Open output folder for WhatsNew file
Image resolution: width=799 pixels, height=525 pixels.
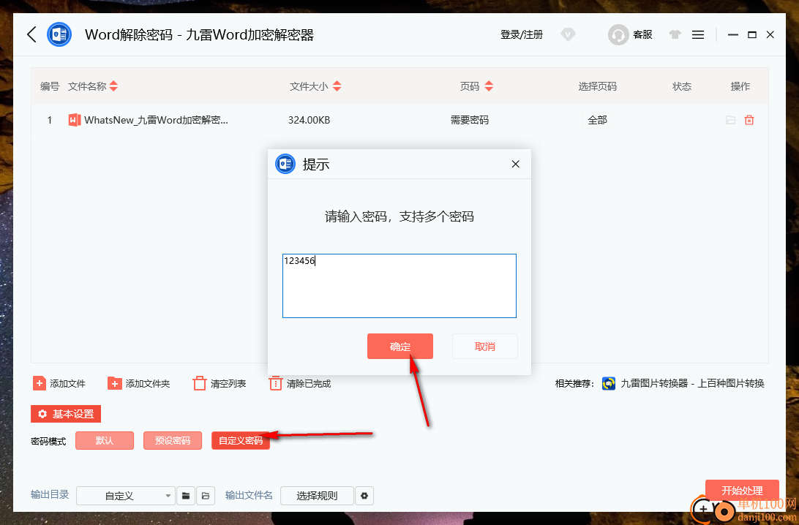point(731,120)
